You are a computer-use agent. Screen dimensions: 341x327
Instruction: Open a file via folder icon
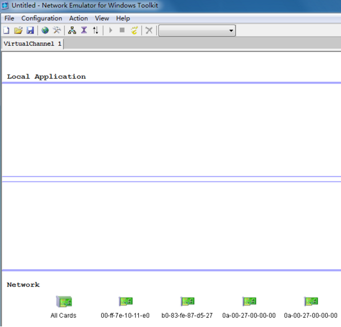pyautogui.click(x=18, y=30)
